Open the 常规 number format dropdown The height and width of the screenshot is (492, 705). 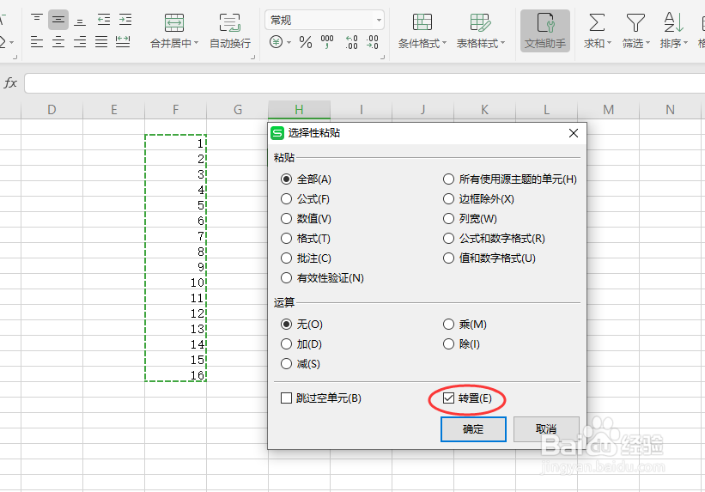(379, 21)
